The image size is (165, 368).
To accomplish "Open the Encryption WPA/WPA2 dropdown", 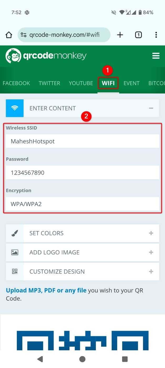I will coord(82,204).
